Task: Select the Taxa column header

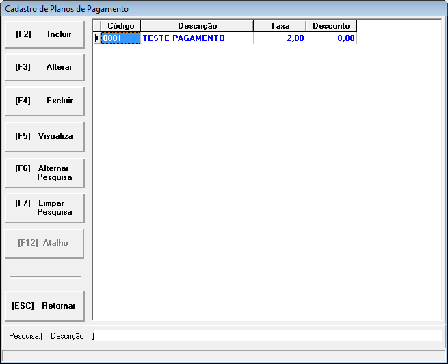Action: (280, 26)
